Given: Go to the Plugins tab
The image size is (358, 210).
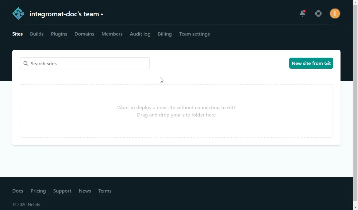Looking at the screenshot, I should pos(59,34).
